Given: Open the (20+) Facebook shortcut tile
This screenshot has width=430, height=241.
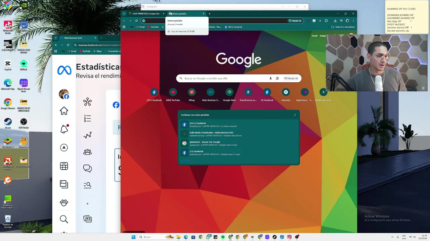Looking at the screenshot, I should click(x=154, y=94).
